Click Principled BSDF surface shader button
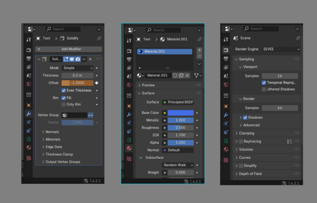317x203 pixels. [x=178, y=102]
